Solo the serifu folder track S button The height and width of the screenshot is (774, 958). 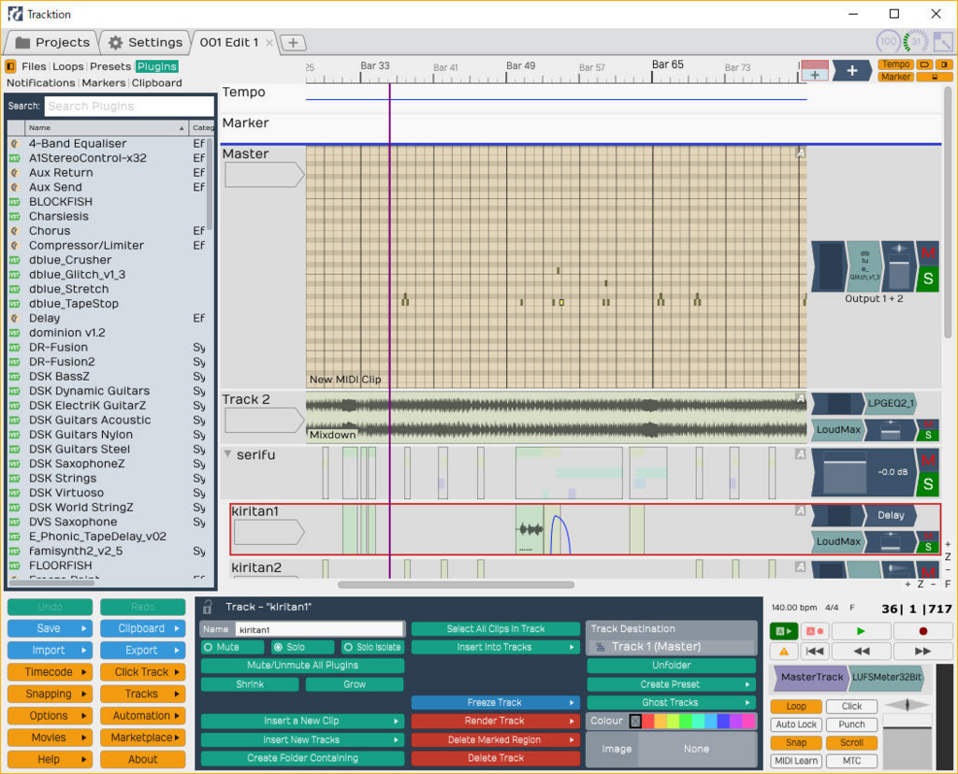(x=927, y=484)
